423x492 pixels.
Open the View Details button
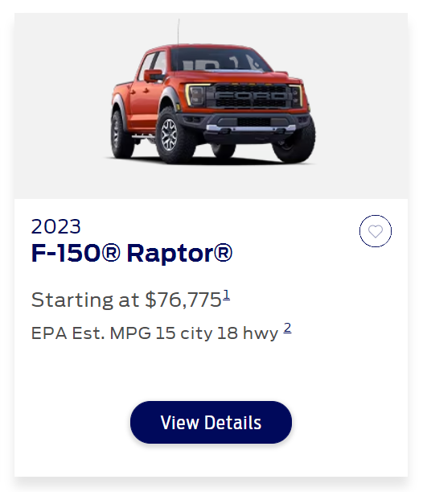[211, 422]
